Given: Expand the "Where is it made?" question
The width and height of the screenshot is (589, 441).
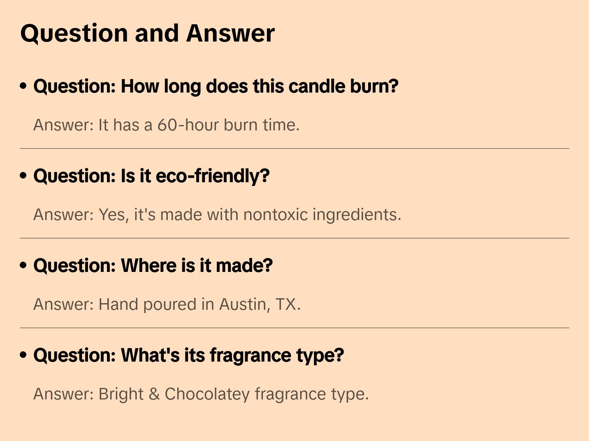Looking at the screenshot, I should tap(153, 266).
